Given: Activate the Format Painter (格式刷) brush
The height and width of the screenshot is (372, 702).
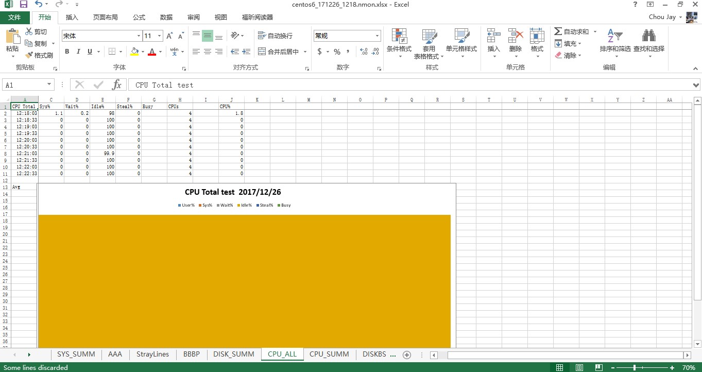Looking at the screenshot, I should pyautogui.click(x=39, y=55).
